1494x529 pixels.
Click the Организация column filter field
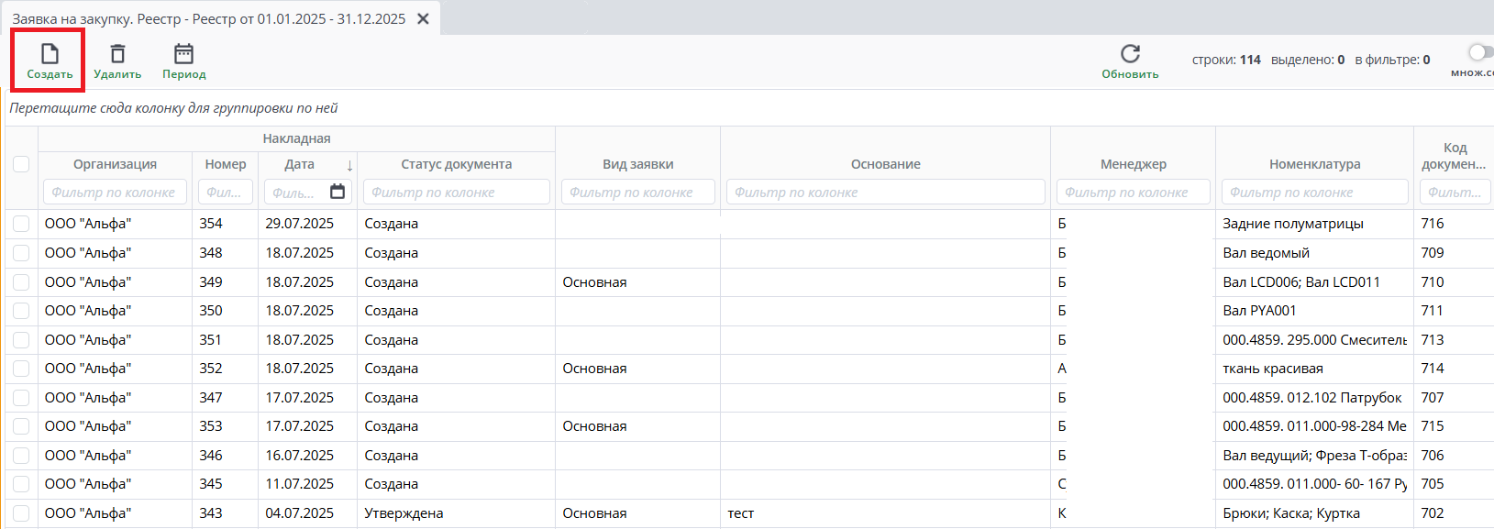tap(115, 193)
